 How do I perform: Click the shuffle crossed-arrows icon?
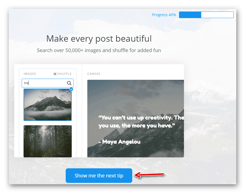point(55,74)
